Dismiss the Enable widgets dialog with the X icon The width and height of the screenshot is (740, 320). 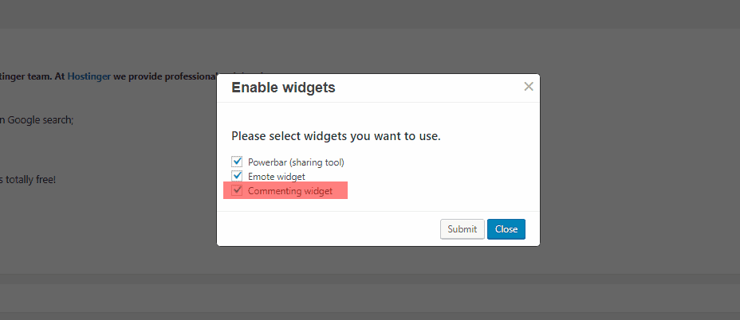(528, 87)
